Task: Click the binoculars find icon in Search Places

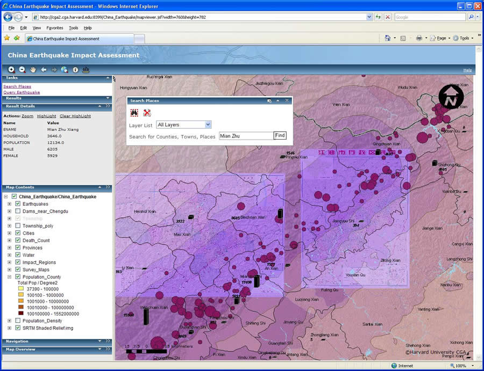Action: click(134, 113)
